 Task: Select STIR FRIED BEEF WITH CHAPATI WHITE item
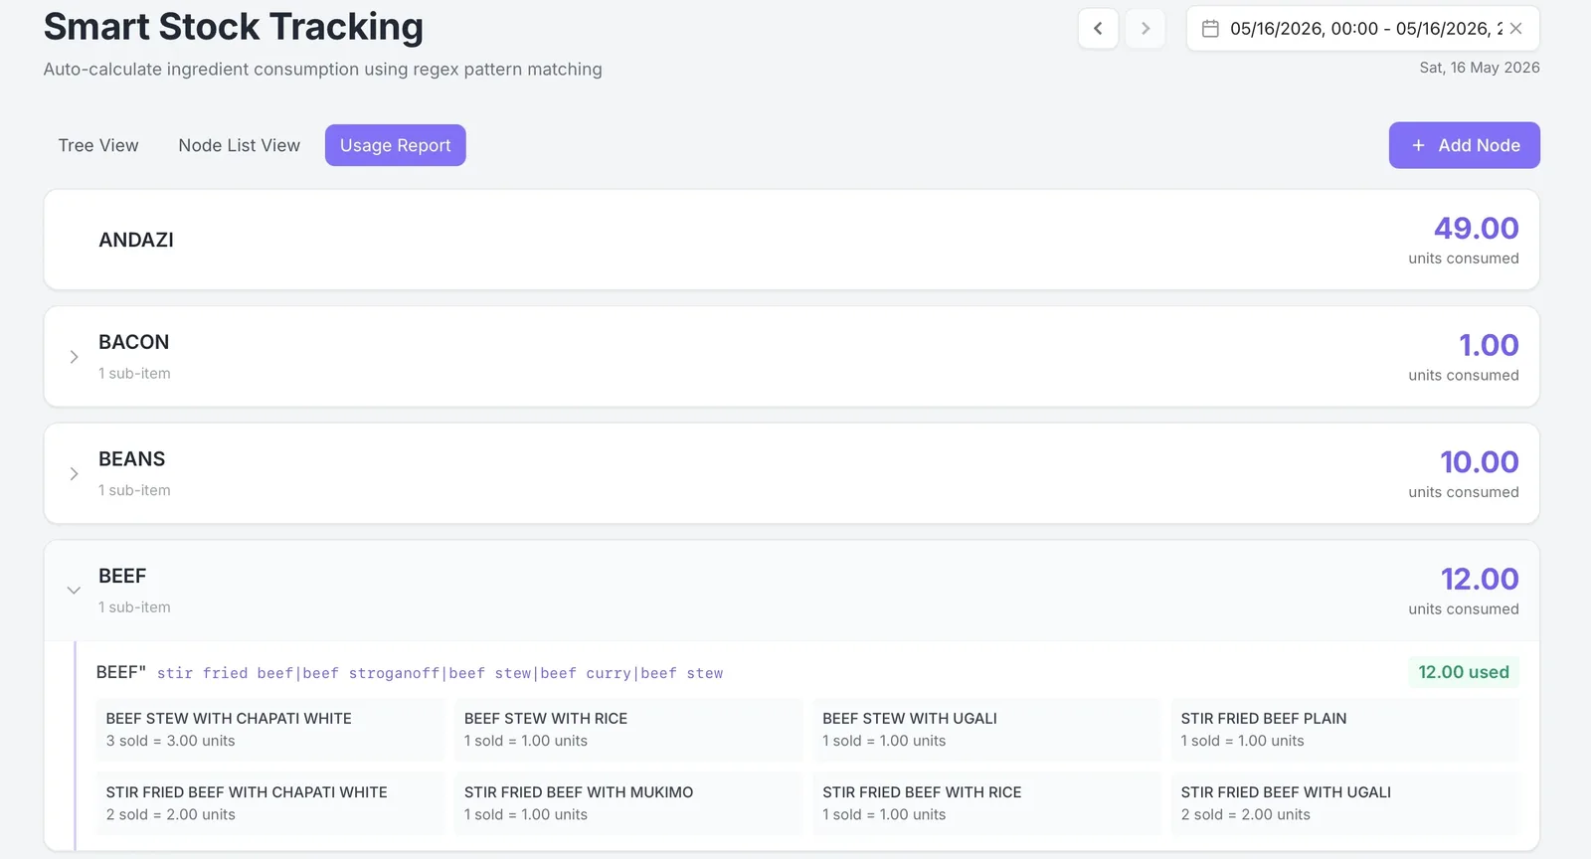(269, 803)
